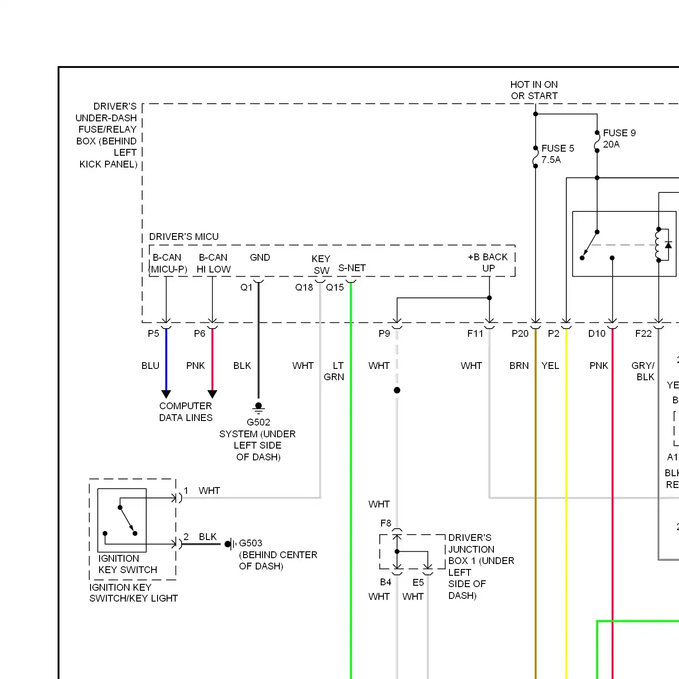Click the 'IGNITION KEY SWITCH' label

point(128,564)
